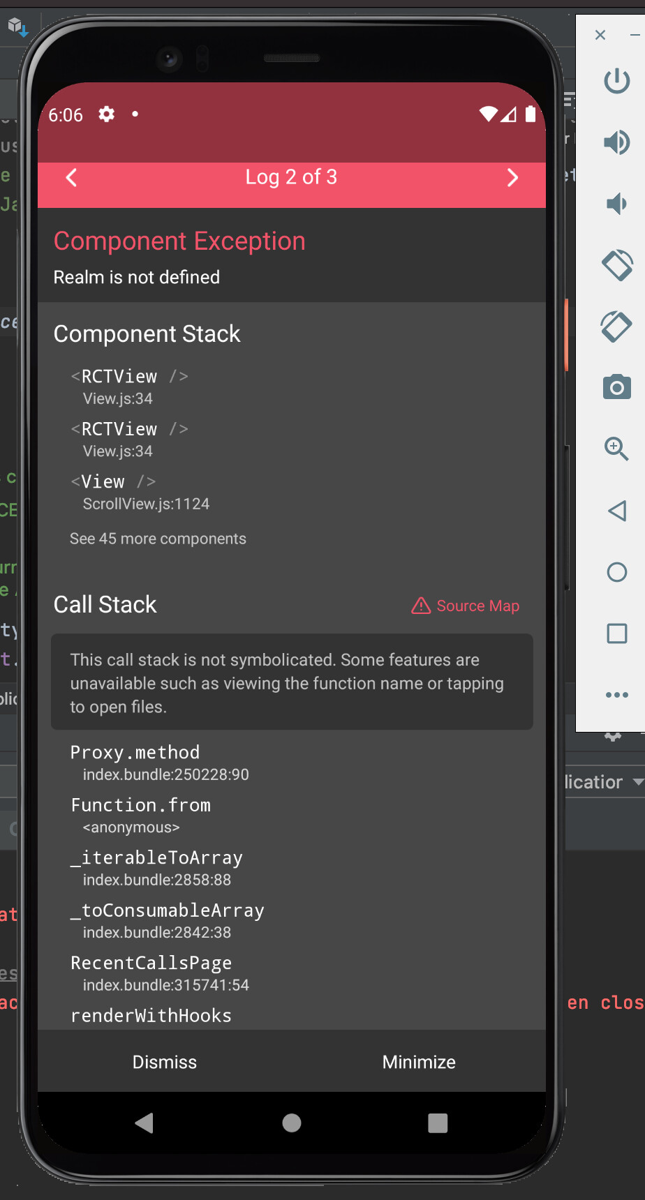Click the volume up speaker icon
The width and height of the screenshot is (645, 1200).
coord(616,143)
